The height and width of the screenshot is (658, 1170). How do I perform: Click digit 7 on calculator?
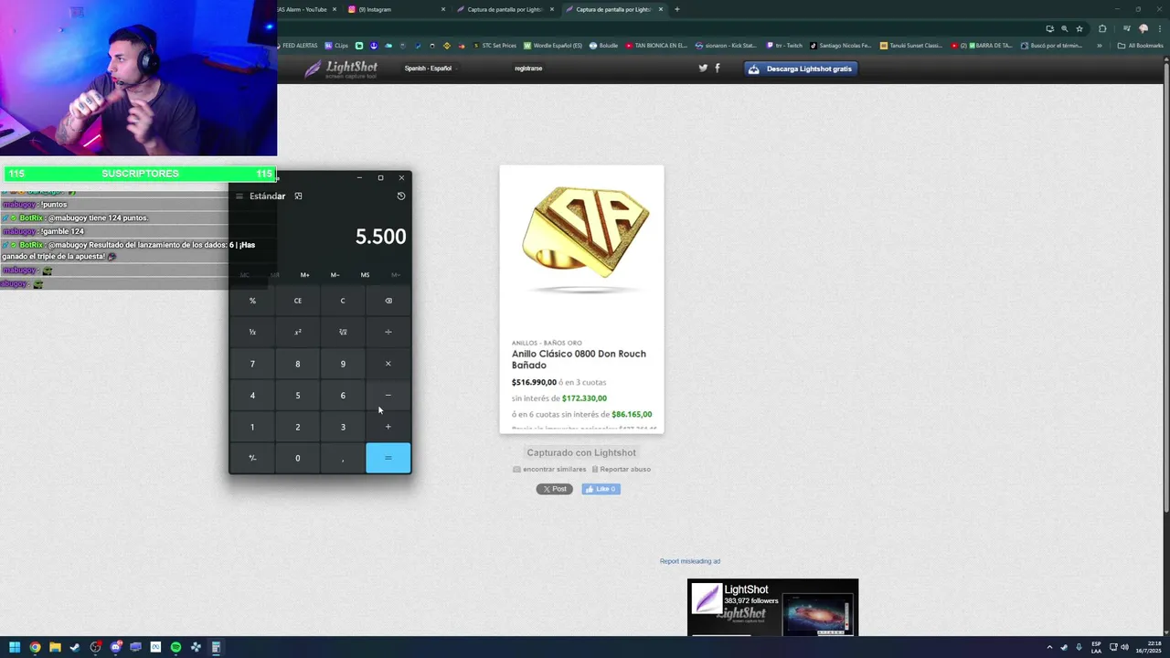tap(252, 364)
